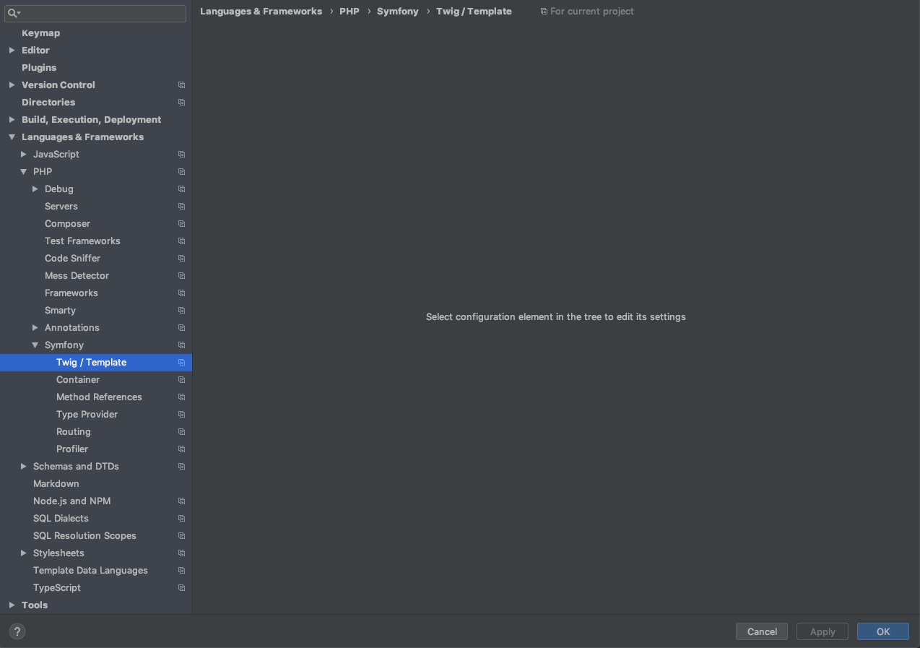Expand the Schemas and DTDs arrow
Screen dimensions: 920x648
point(23,467)
